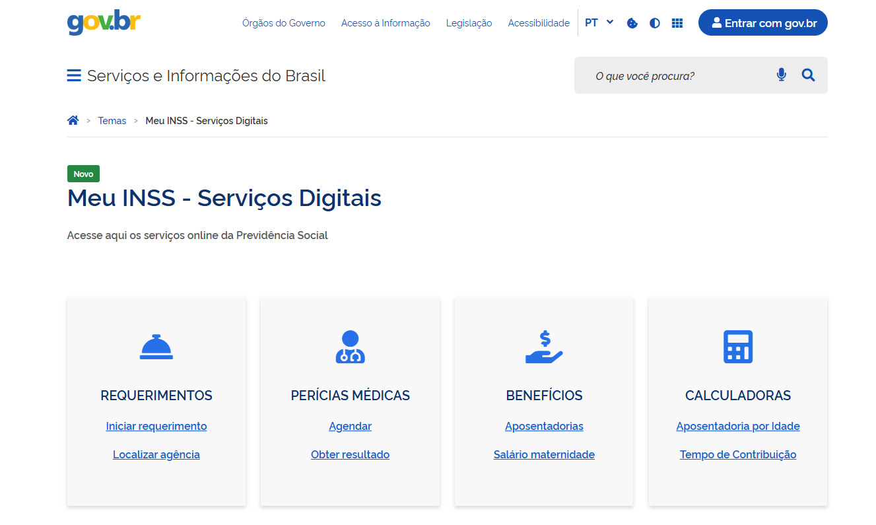The height and width of the screenshot is (525, 876).
Task: Click the Calculadoras calculator icon
Action: click(738, 347)
